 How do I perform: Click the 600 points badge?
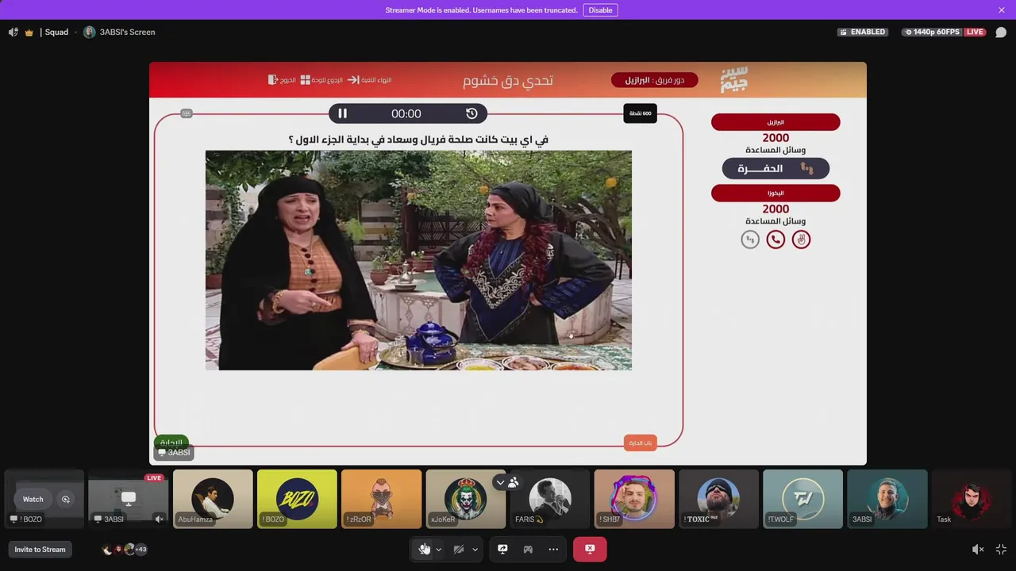(641, 113)
